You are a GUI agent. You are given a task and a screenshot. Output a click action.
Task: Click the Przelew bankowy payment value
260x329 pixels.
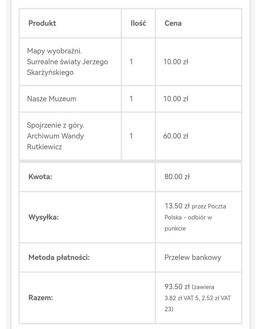point(193,257)
